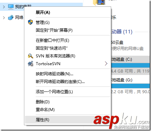Open the TortoiseSVN submenu arrow
Image resolution: width=151 pixels, height=131 pixels.
[106, 63]
